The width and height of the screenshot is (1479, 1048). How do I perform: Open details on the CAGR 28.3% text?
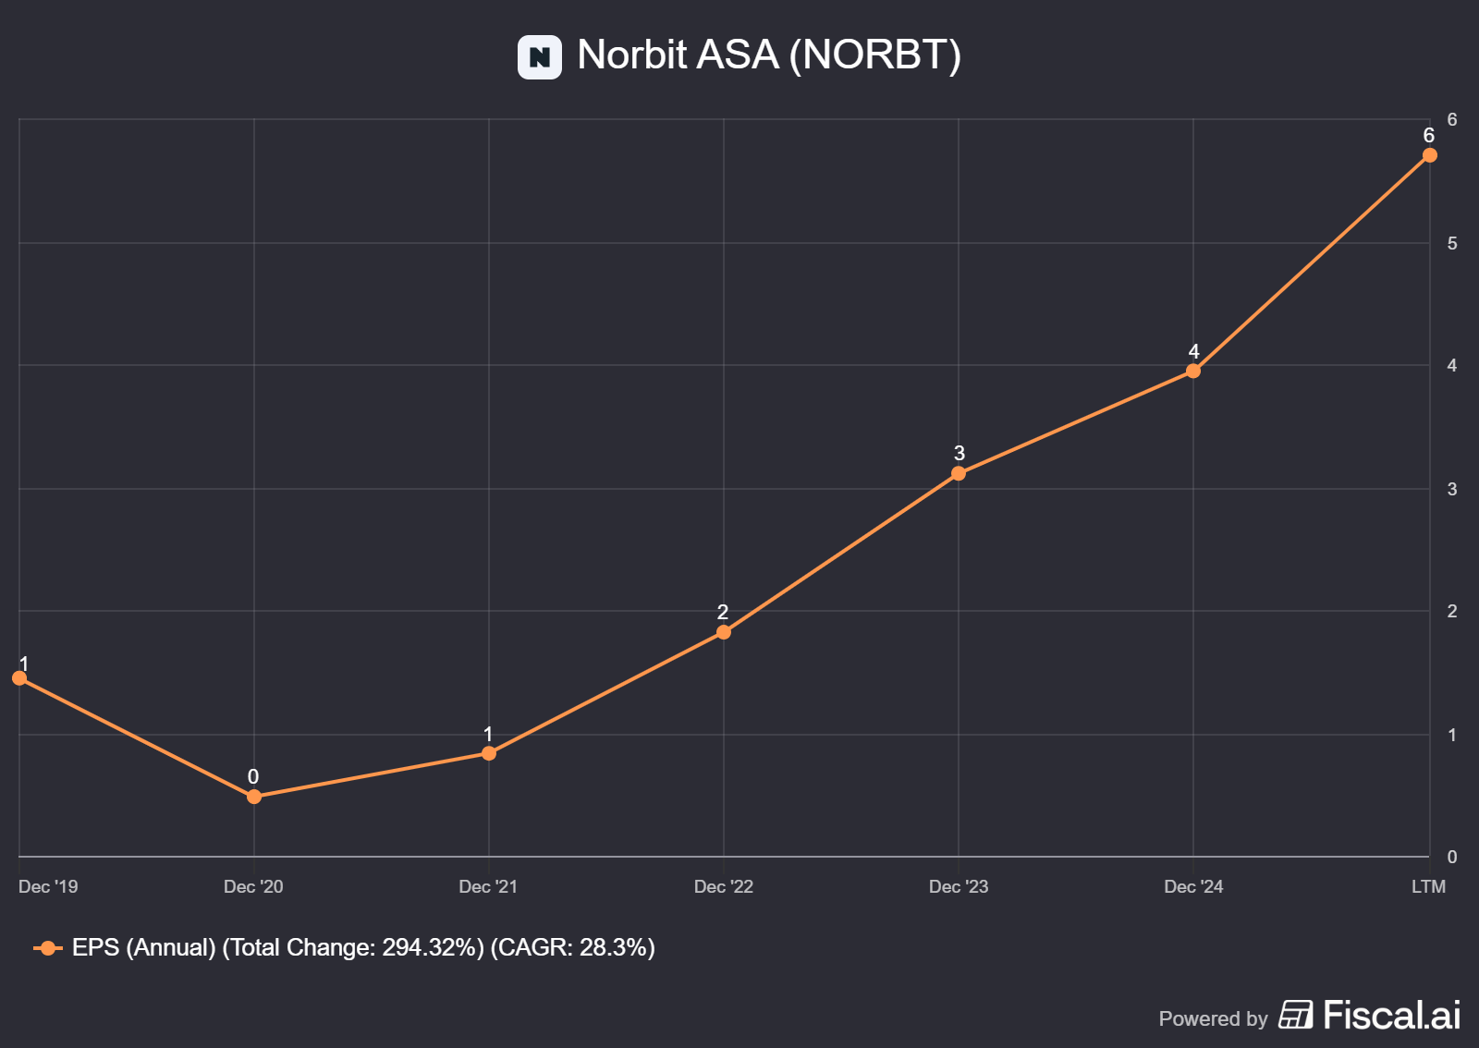575,947
